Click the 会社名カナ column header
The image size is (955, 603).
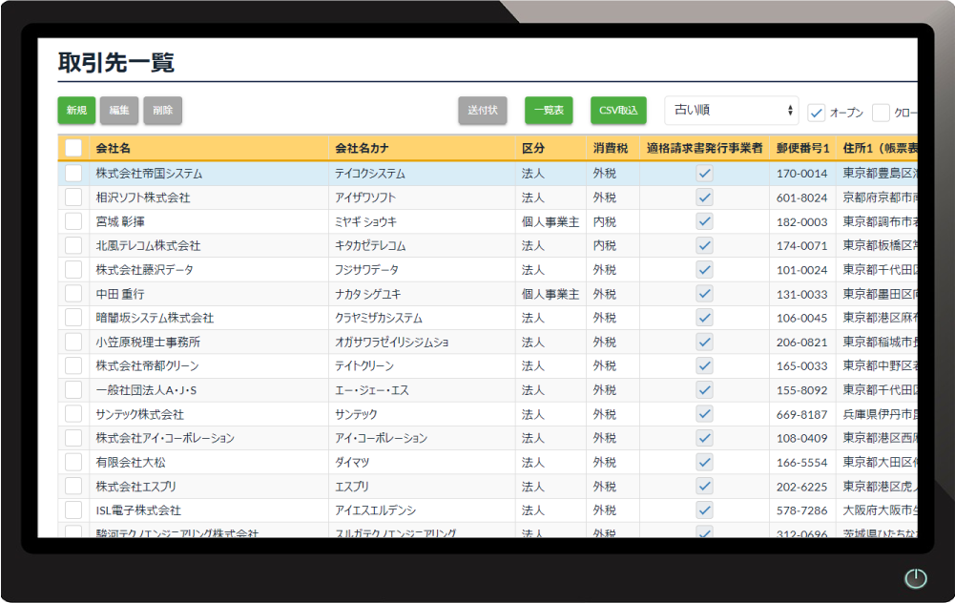pyautogui.click(x=362, y=148)
